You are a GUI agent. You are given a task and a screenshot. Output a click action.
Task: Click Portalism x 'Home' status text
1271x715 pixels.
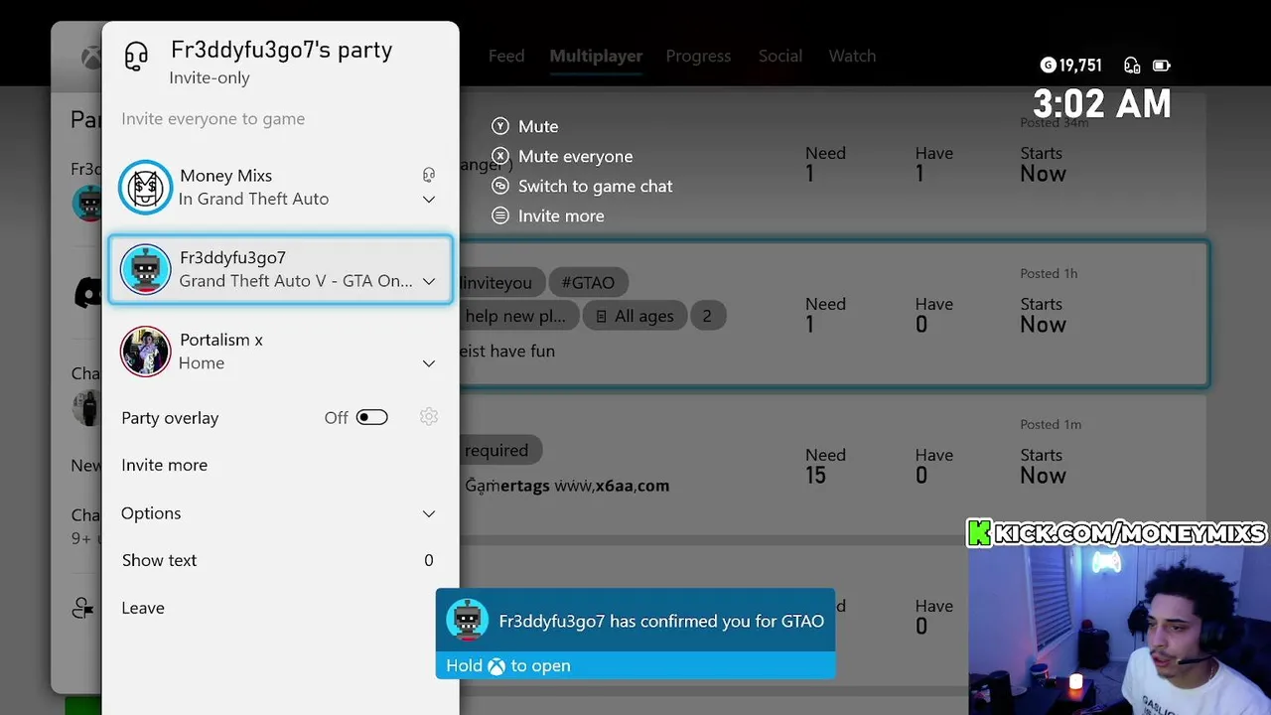coord(202,363)
